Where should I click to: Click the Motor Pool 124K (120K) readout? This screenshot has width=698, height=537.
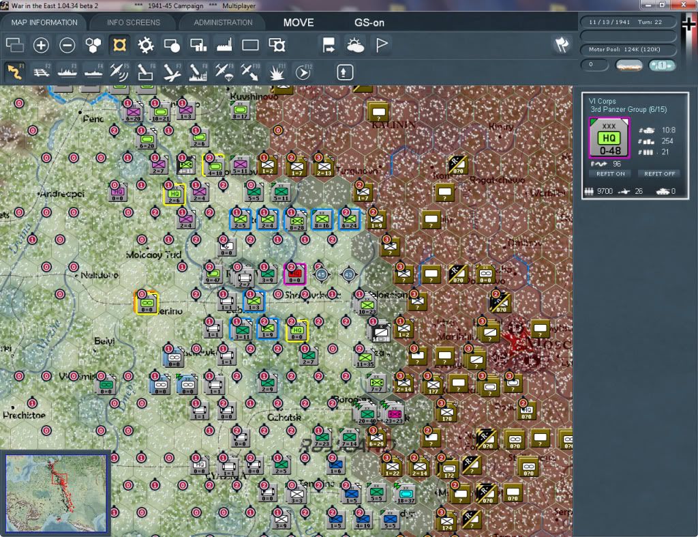click(x=628, y=49)
